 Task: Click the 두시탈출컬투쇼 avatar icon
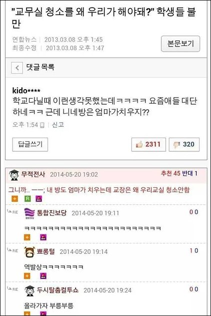point(29,290)
